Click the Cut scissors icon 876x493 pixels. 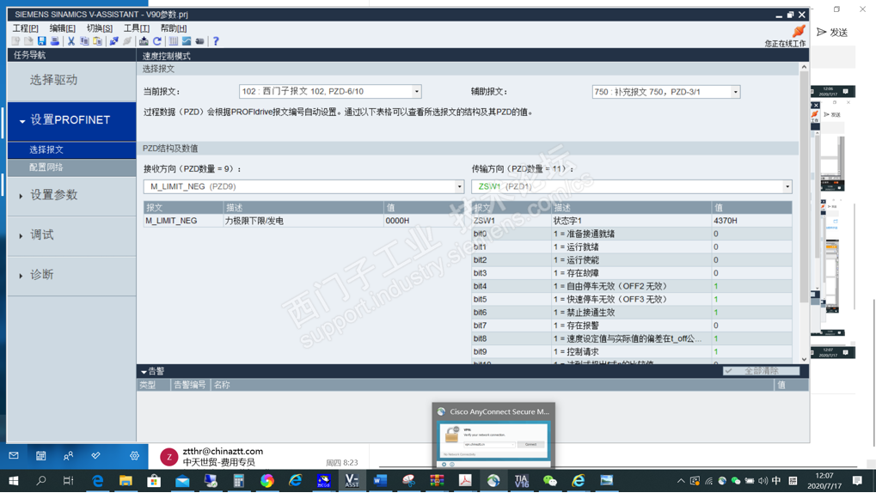tap(71, 41)
